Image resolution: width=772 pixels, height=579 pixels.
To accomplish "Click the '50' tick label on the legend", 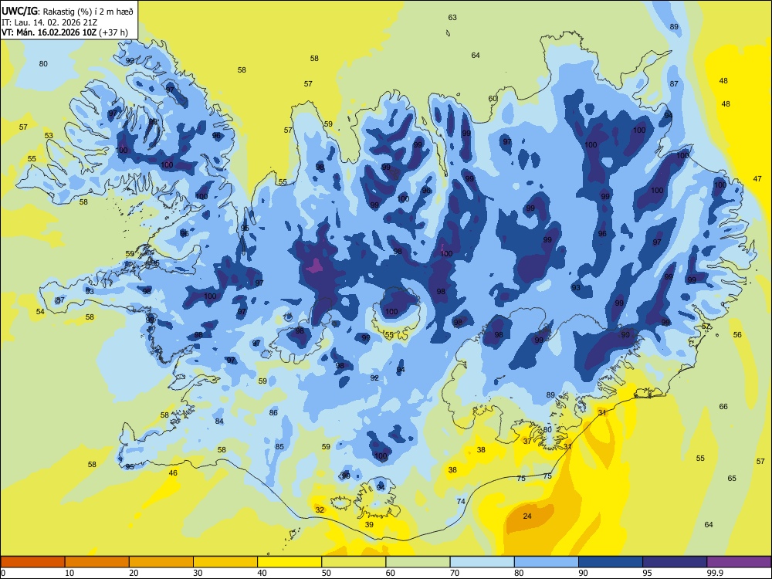I will tap(326, 573).
